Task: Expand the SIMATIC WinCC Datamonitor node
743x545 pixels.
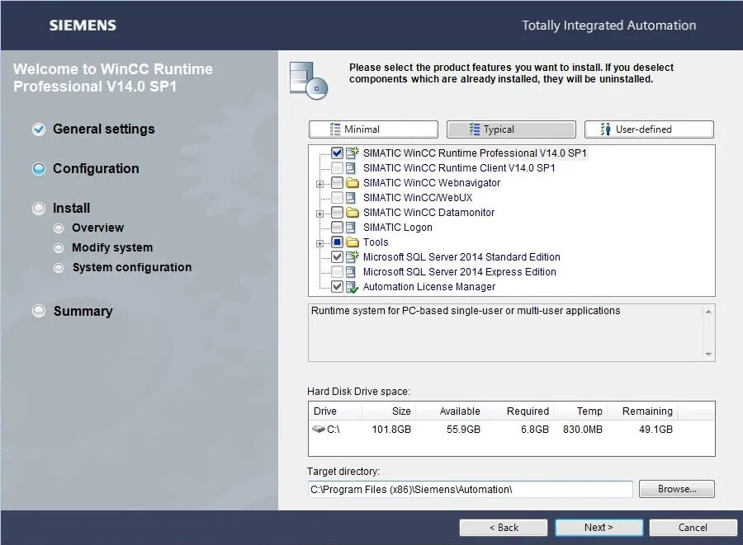Action: (x=319, y=214)
